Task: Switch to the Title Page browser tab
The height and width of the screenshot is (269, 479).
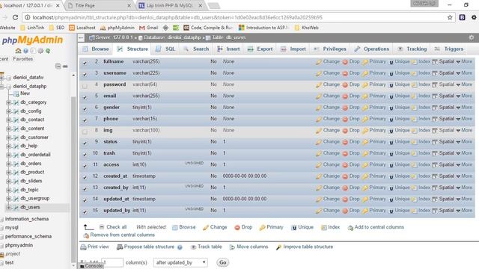Action: tap(85, 5)
